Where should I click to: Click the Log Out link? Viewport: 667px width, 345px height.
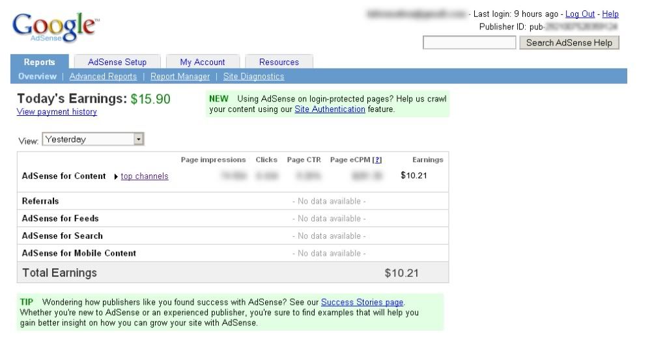click(x=580, y=14)
